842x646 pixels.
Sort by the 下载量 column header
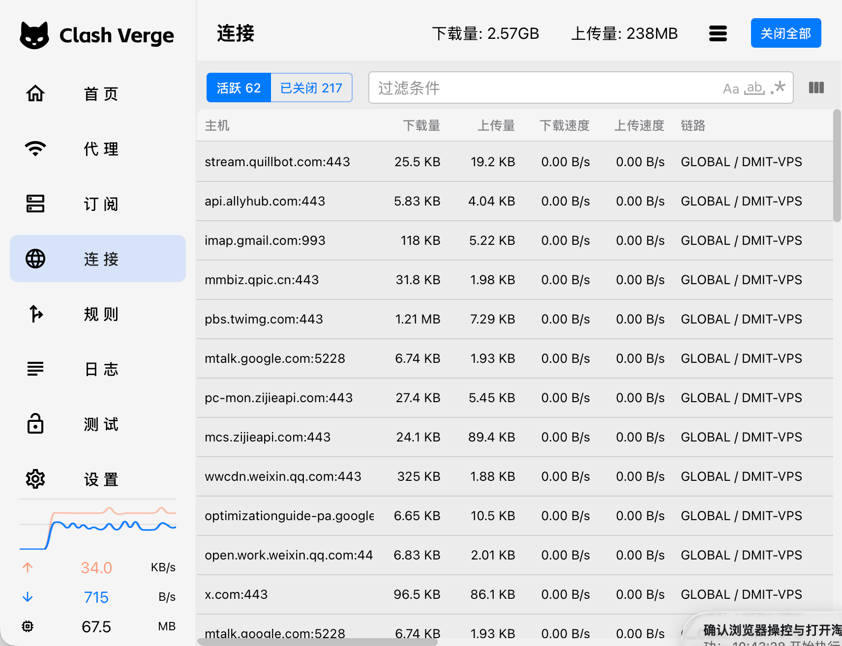tap(421, 125)
